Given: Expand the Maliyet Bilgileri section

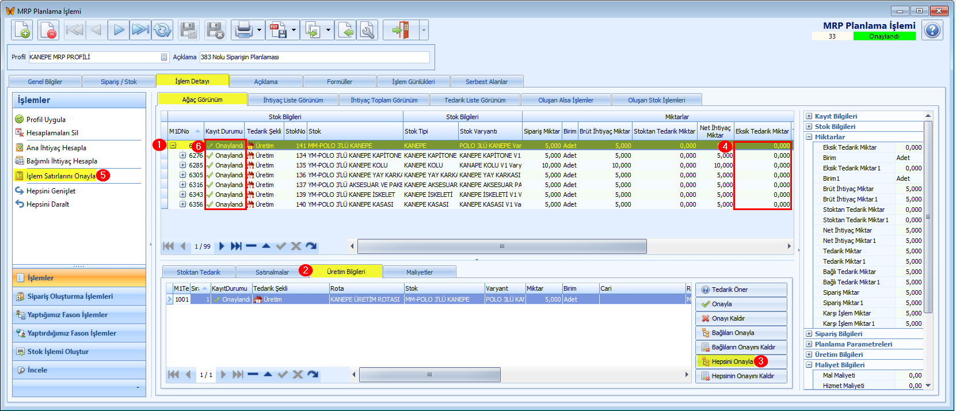Looking at the screenshot, I should click(x=809, y=365).
